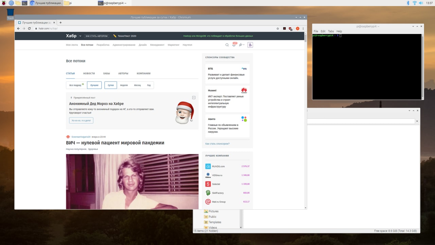
Task: Switch filter to 'Все подряд'
Action: (x=76, y=85)
